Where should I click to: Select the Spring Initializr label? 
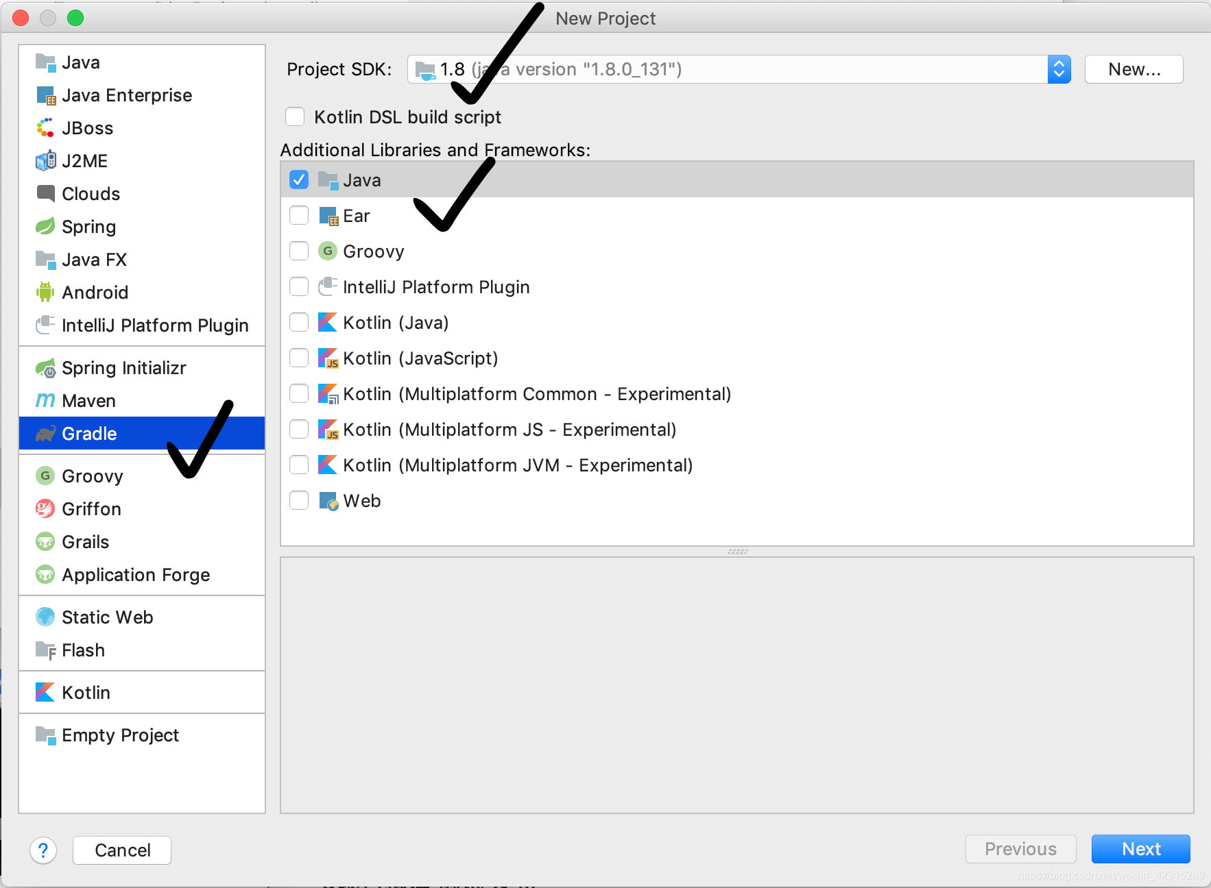124,368
